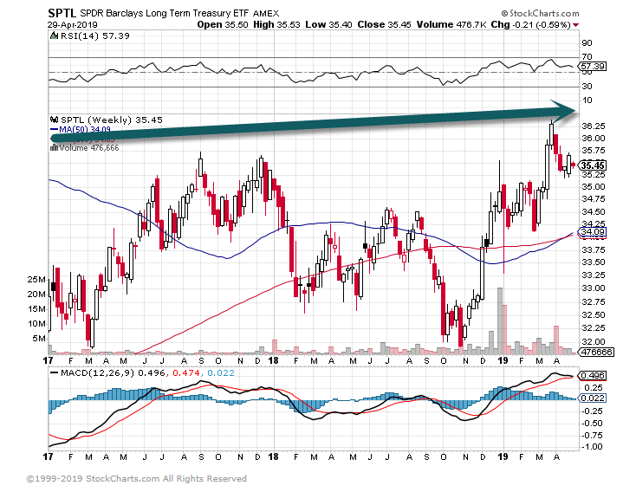636x492 pixels.
Task: Click the -0.50 label on MACD axis
Action: point(591,423)
